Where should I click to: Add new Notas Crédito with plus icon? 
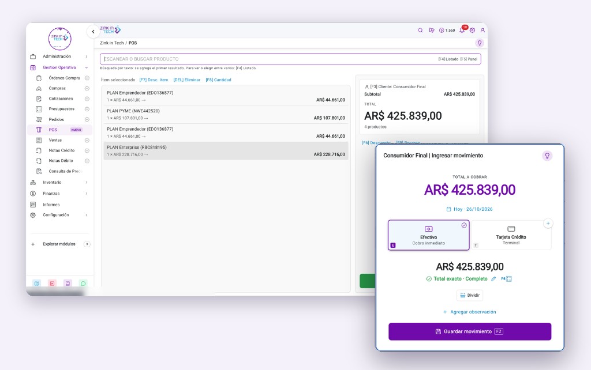87,150
